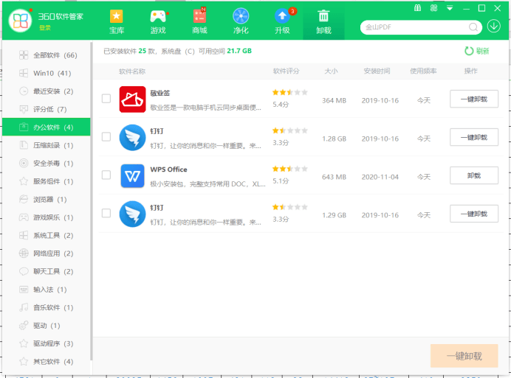The image size is (511, 378).
Task: Click the 敬业签 description text
Action: pyautogui.click(x=205, y=108)
